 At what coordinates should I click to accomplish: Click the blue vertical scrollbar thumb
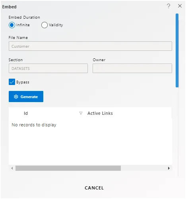tap(177, 50)
